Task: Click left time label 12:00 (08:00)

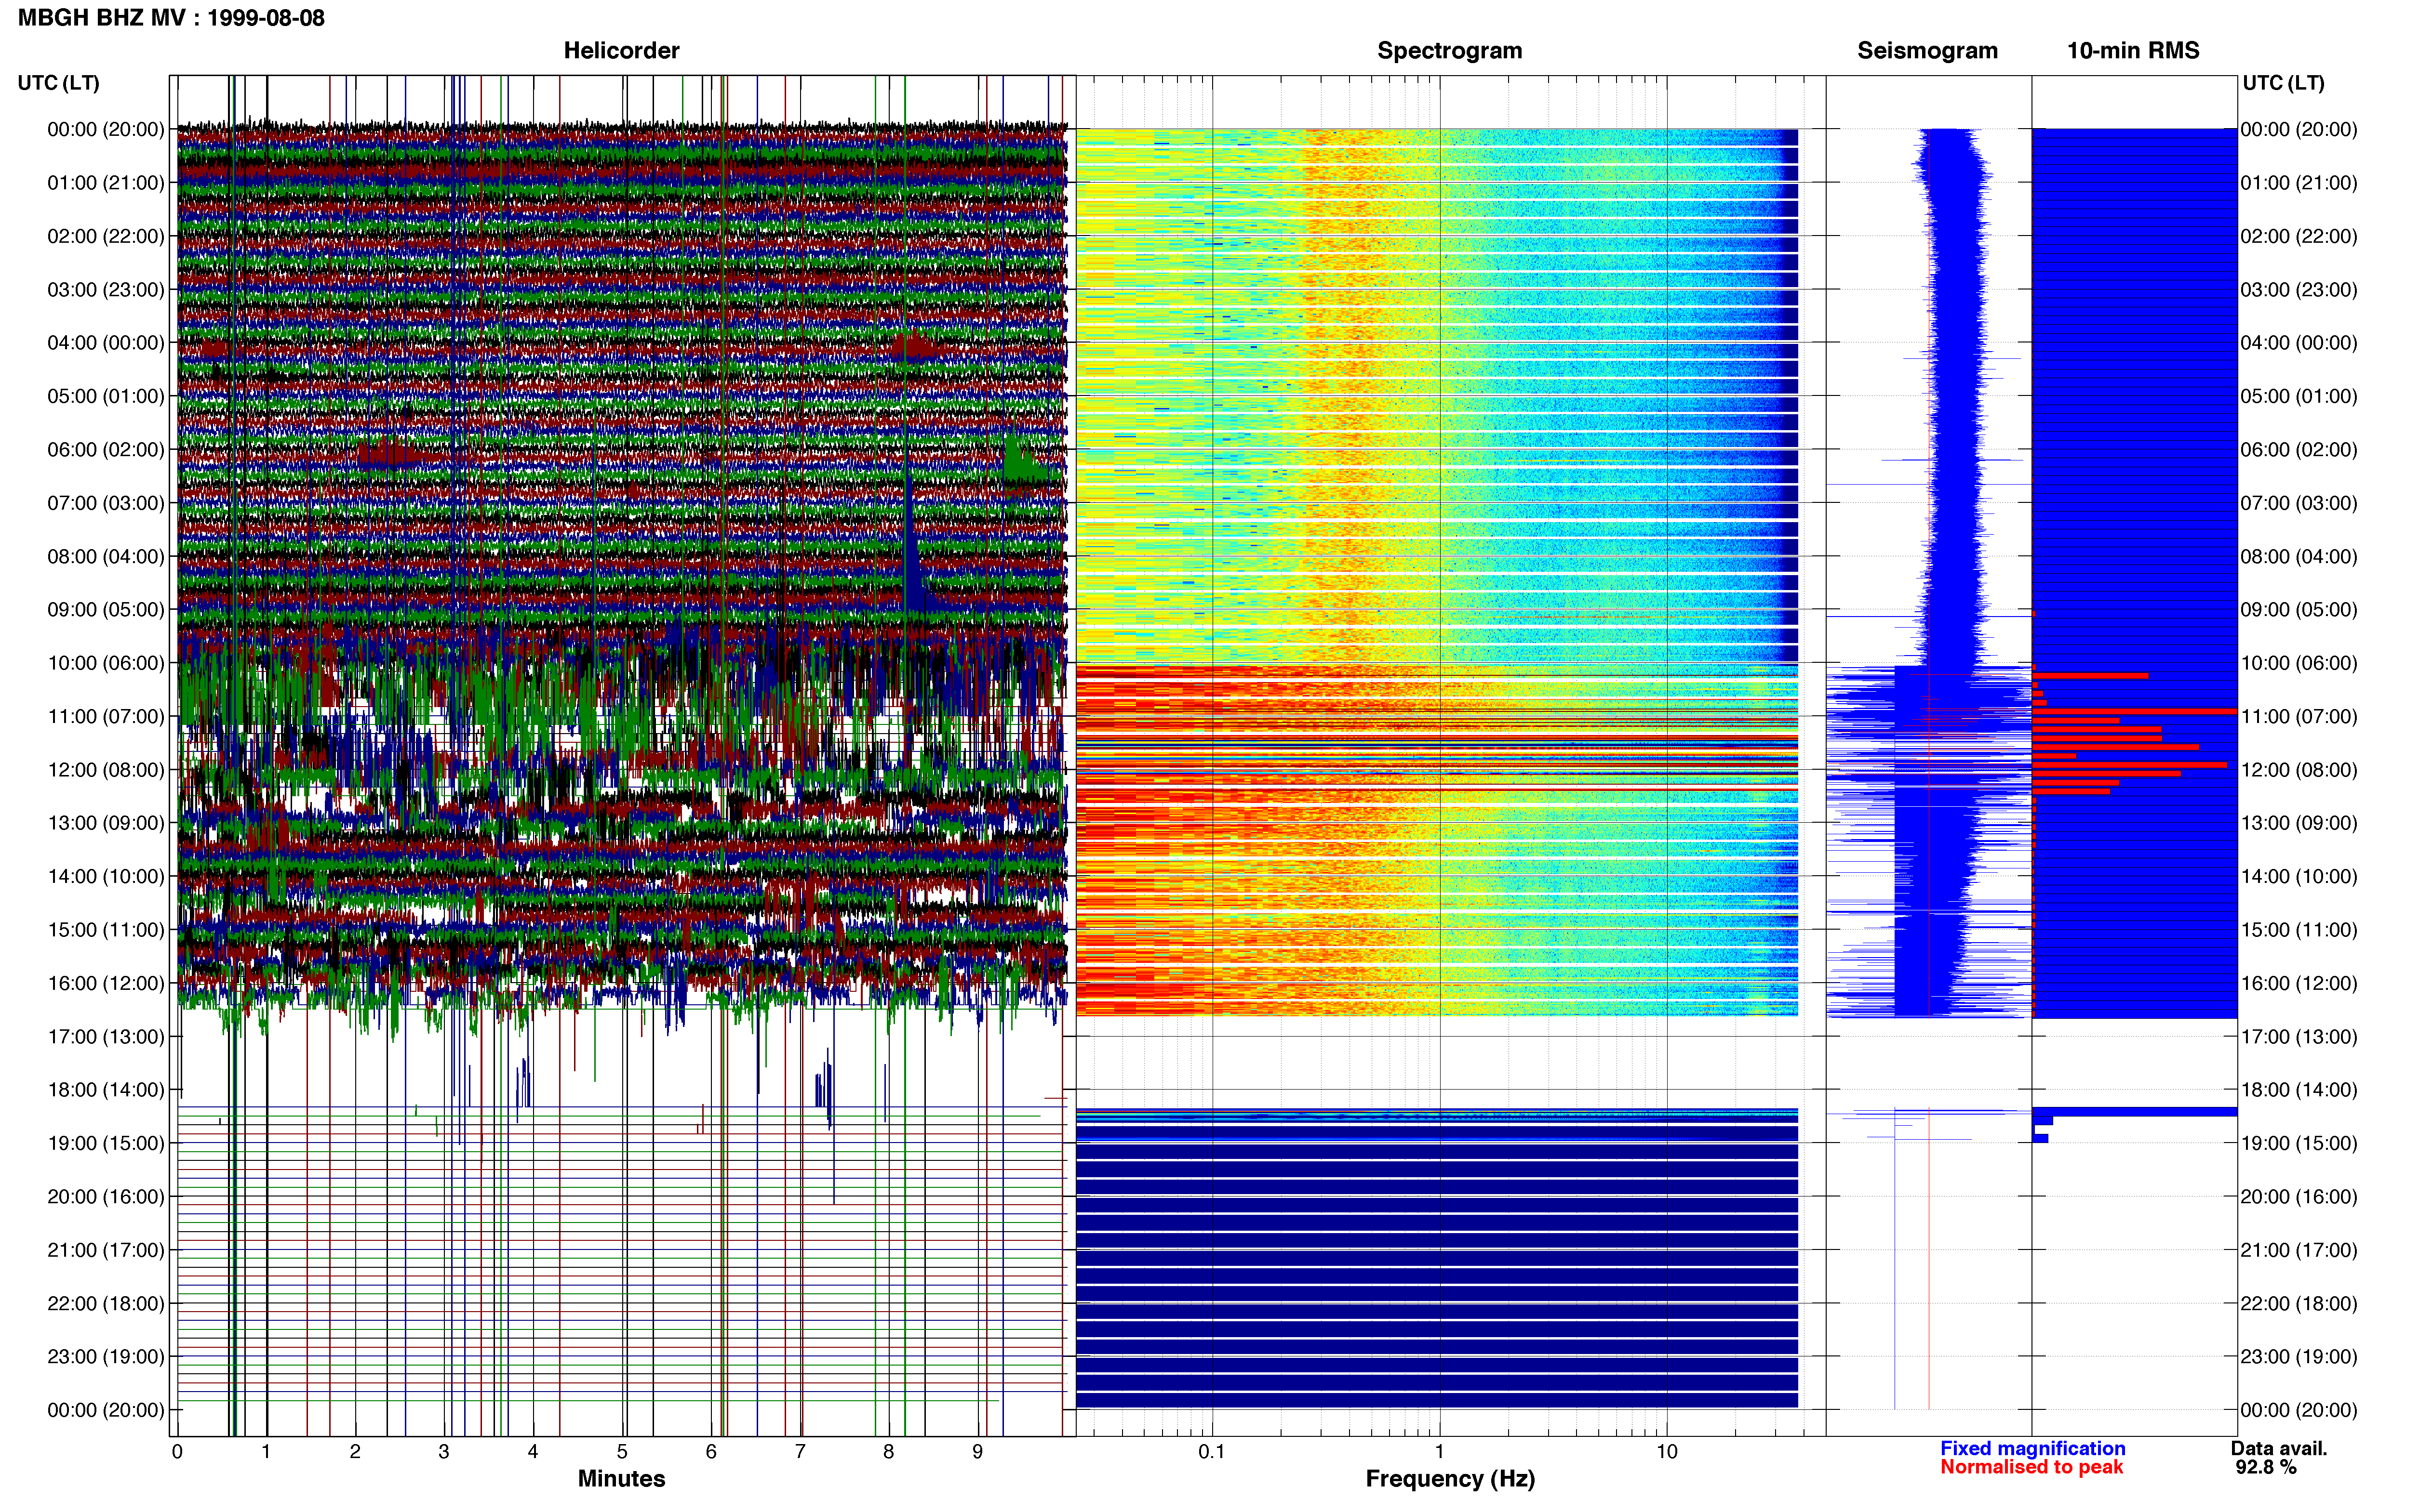Action: pos(106,770)
